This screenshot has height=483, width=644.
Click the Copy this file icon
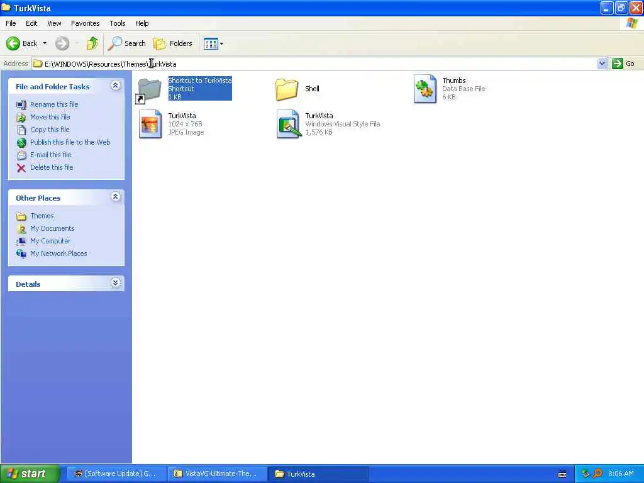click(x=21, y=130)
